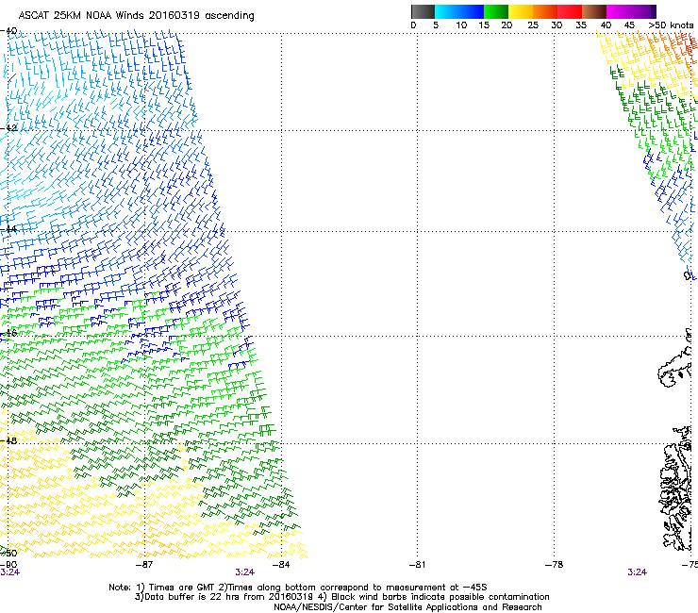Click the -44 latitude axis label

click(8, 229)
